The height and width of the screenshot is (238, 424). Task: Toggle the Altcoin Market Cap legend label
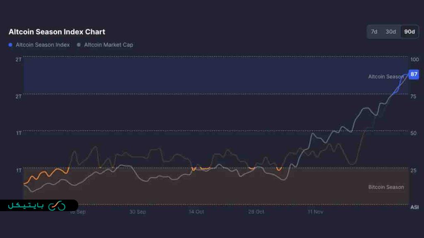(108, 45)
